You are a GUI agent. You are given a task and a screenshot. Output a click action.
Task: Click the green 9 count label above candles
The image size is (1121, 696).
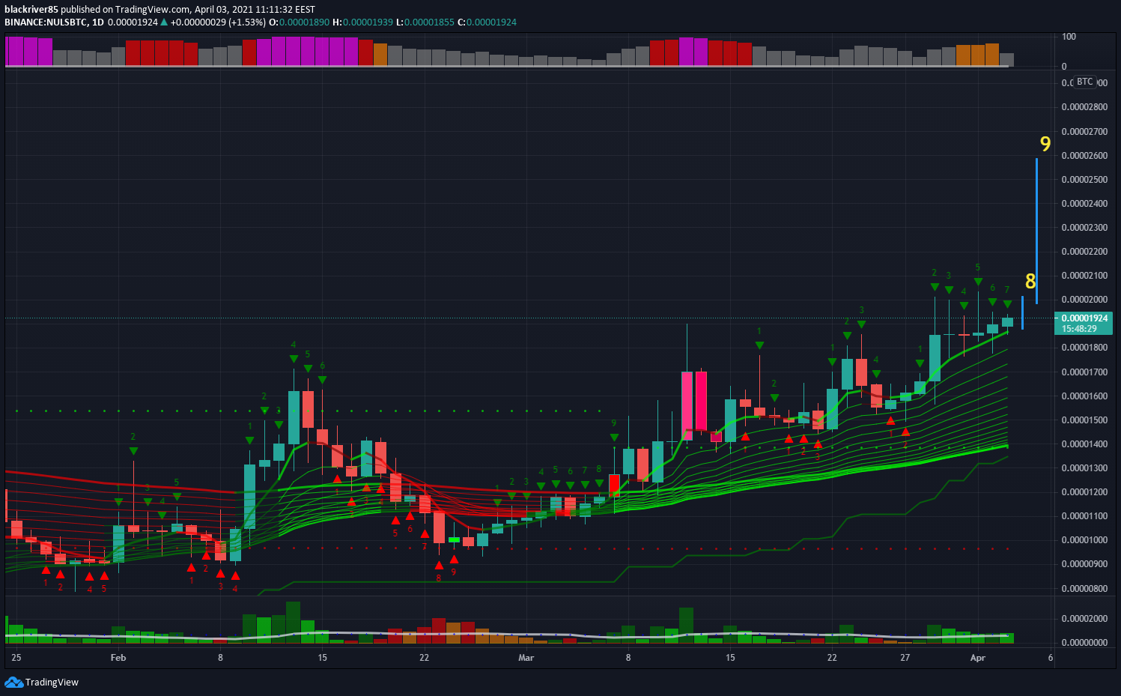(614, 423)
